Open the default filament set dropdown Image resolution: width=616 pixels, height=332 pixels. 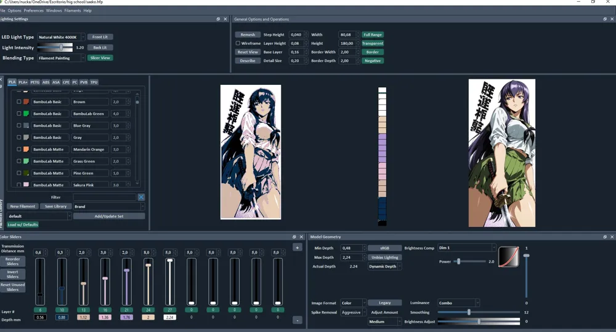39,216
